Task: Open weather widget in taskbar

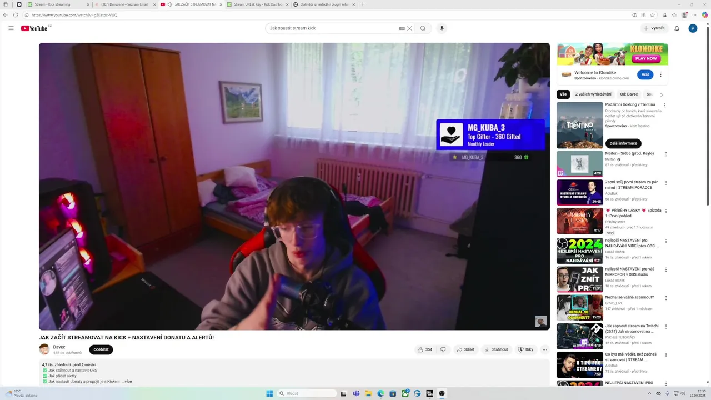Action: click(22, 393)
